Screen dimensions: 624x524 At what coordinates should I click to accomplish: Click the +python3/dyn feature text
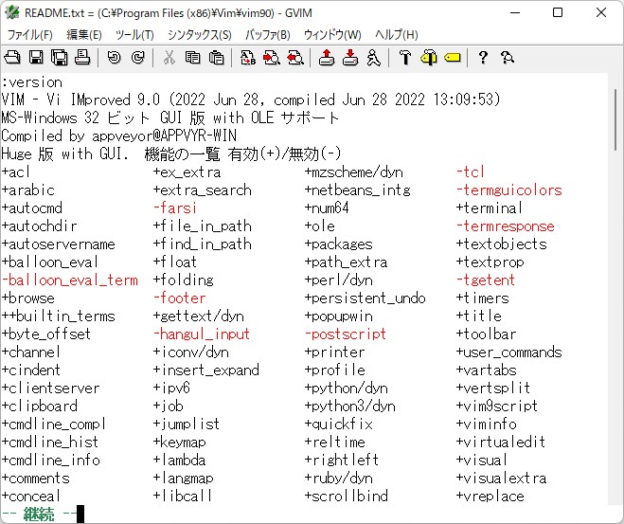(x=350, y=406)
